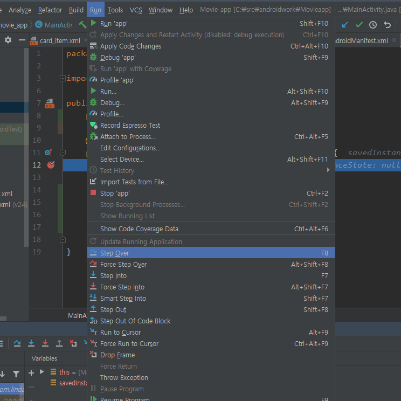Open the Build menu

coord(76,10)
